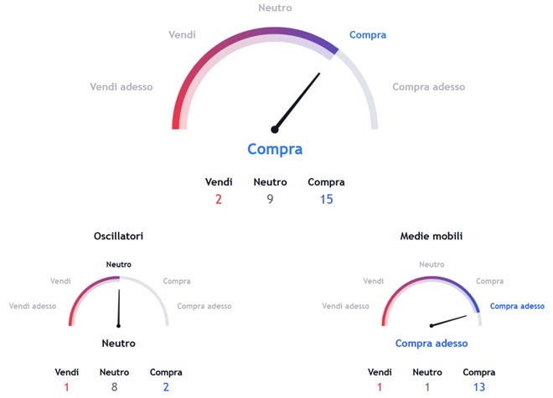This screenshot has width=553, height=398.
Task: Click the main summary gauge needle
Action: pos(298,101)
